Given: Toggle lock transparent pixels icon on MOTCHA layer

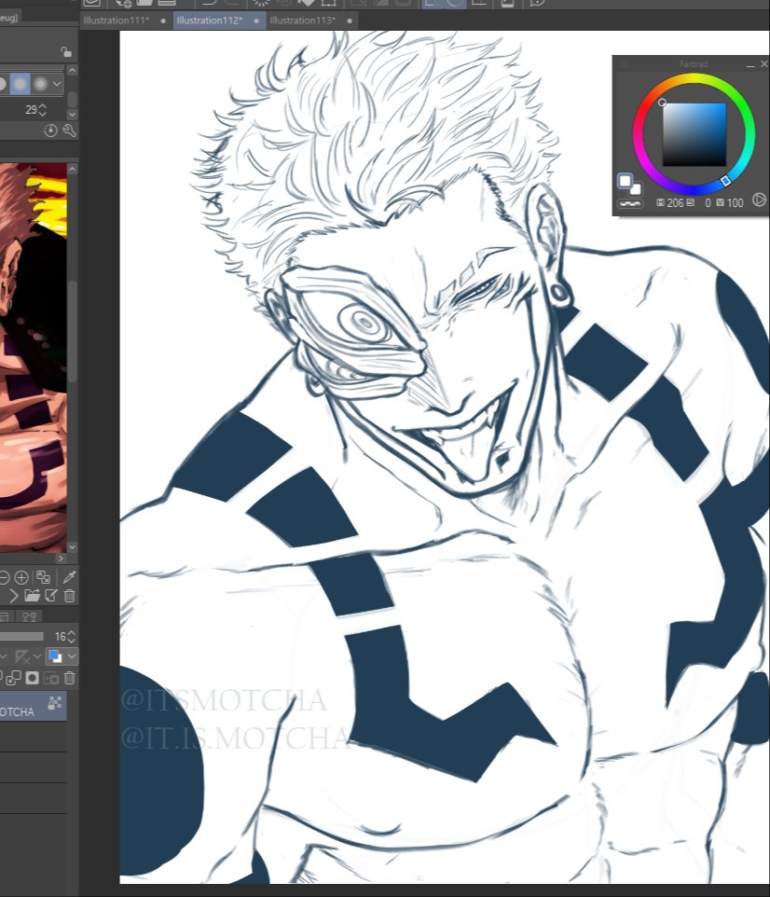Looking at the screenshot, I should click(x=55, y=702).
